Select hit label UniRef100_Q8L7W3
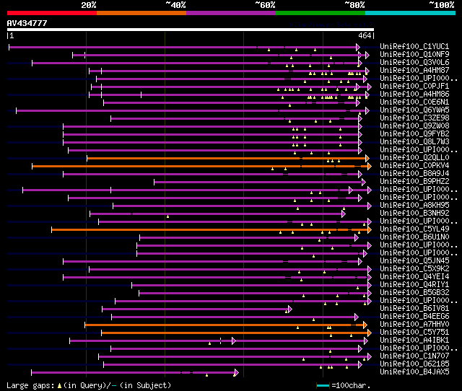The height and width of the screenshot is (391, 462). [414, 142]
